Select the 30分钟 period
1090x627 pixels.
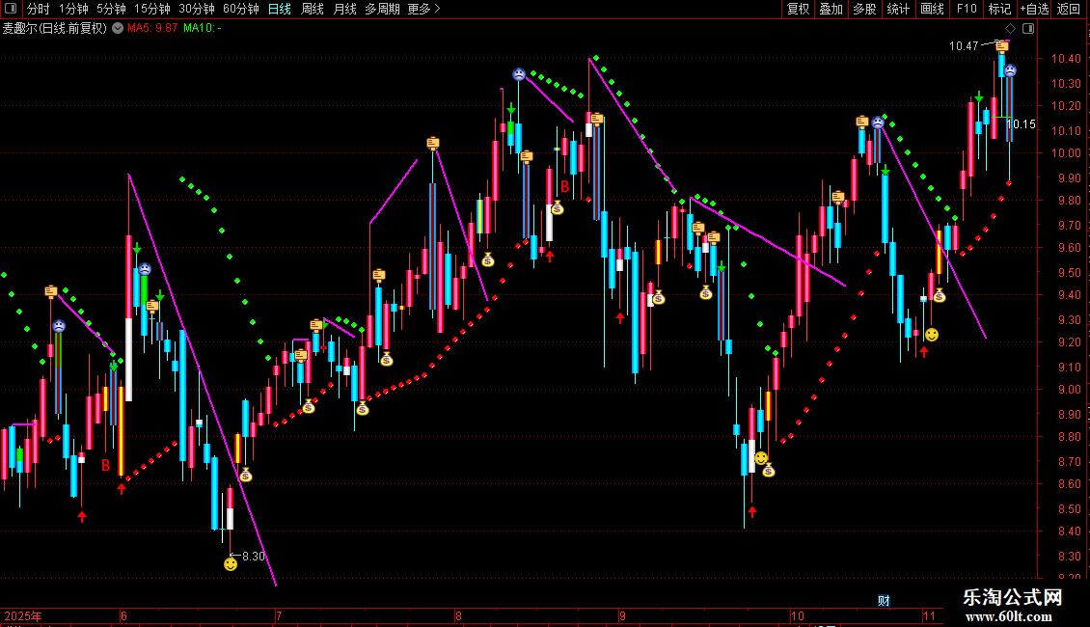197,9
